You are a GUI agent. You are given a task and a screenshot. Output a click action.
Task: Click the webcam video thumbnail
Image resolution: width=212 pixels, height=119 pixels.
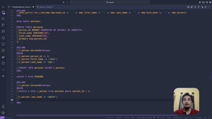[x=186, y=101]
